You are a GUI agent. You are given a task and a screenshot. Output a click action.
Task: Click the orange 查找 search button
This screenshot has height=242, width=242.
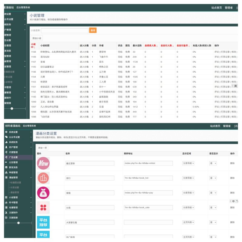tap(93, 30)
